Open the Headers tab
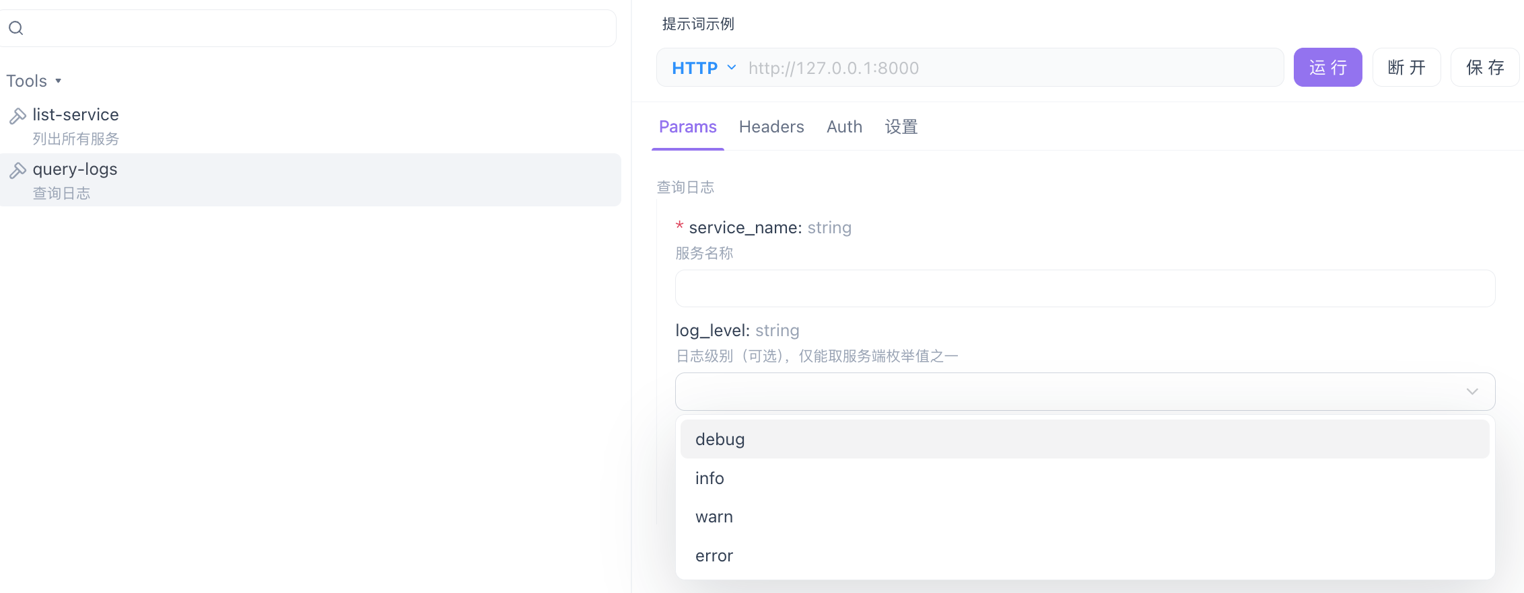 (771, 126)
